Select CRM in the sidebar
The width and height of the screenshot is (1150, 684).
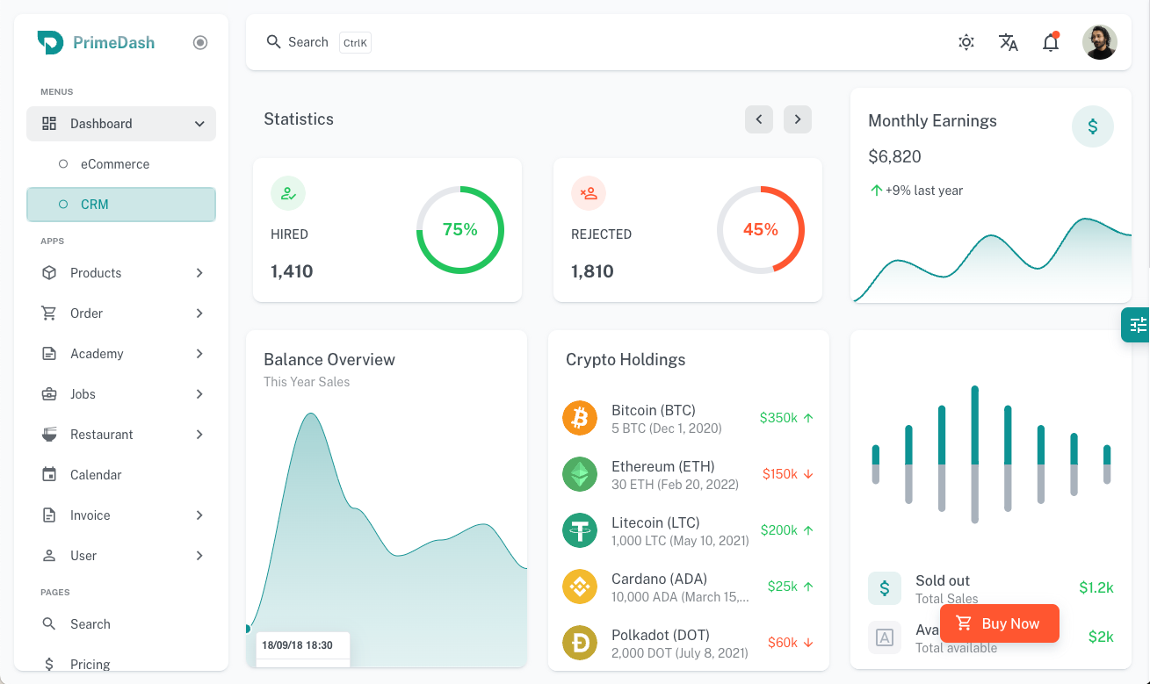(x=121, y=205)
